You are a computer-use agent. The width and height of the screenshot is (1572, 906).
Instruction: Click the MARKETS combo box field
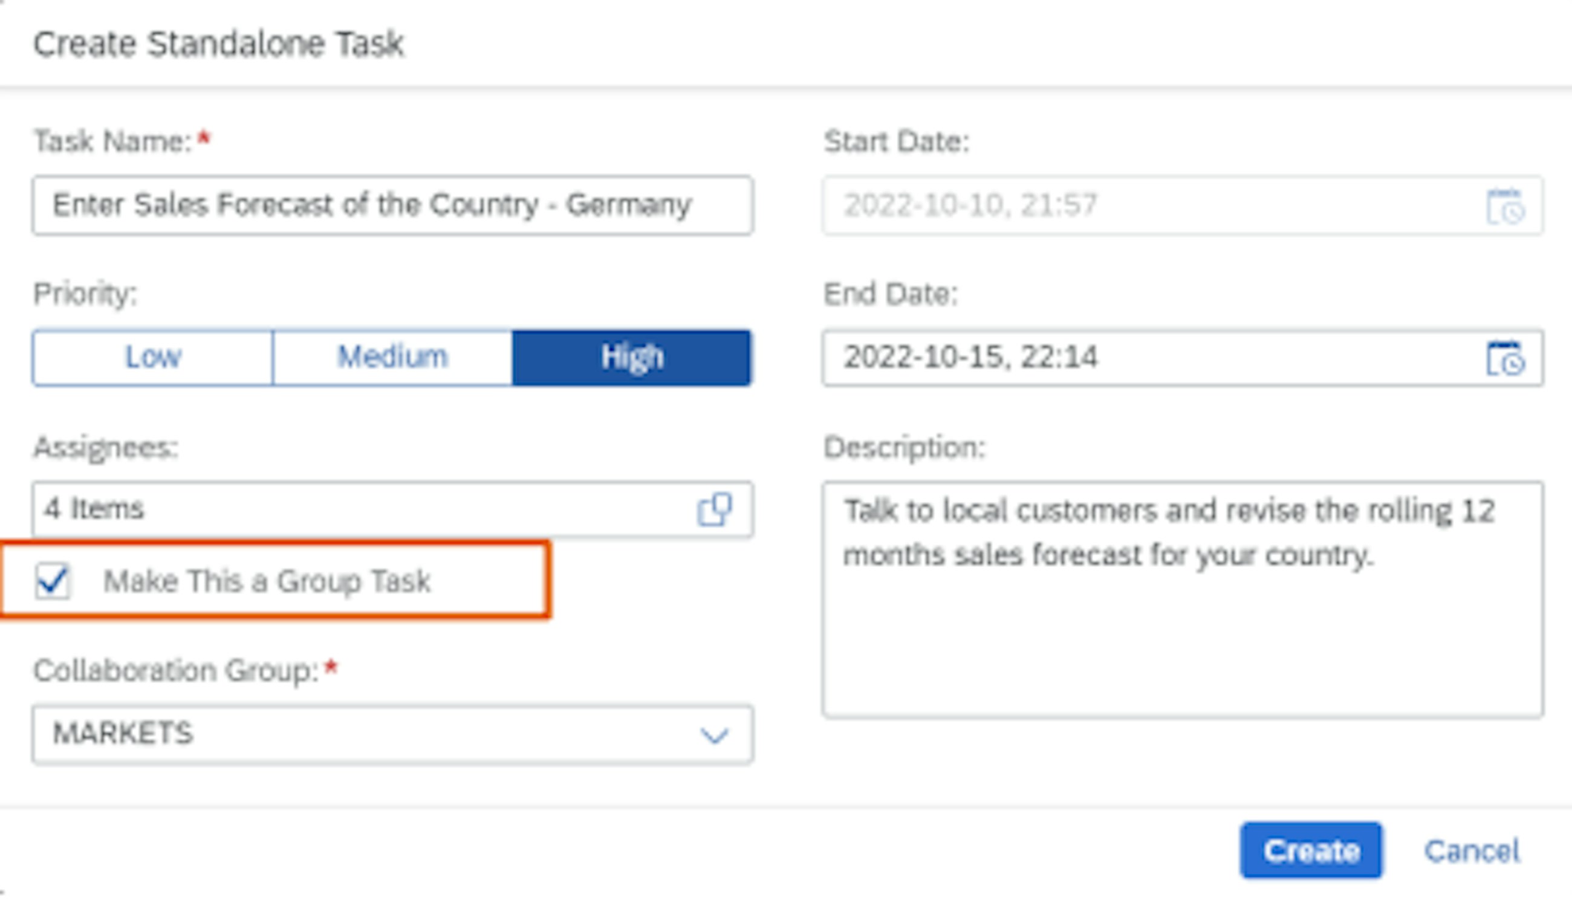pyautogui.click(x=361, y=734)
